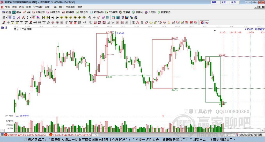Click the 日K线 chart label
Screen dimensions: 265x142
[x=4, y=28]
